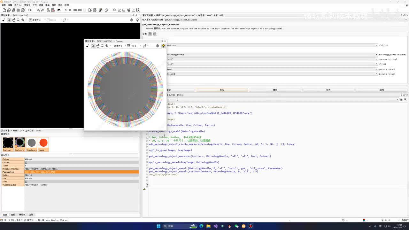Click the ROI shape icon in the Contour window

tap(144, 46)
